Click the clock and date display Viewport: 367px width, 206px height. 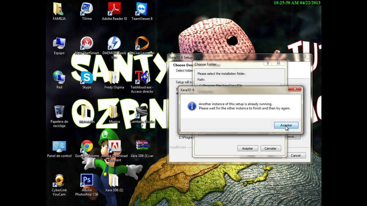tap(297, 3)
